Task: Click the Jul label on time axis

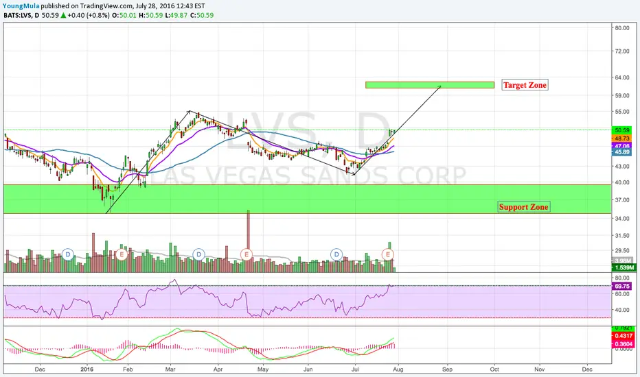Action: (x=355, y=369)
